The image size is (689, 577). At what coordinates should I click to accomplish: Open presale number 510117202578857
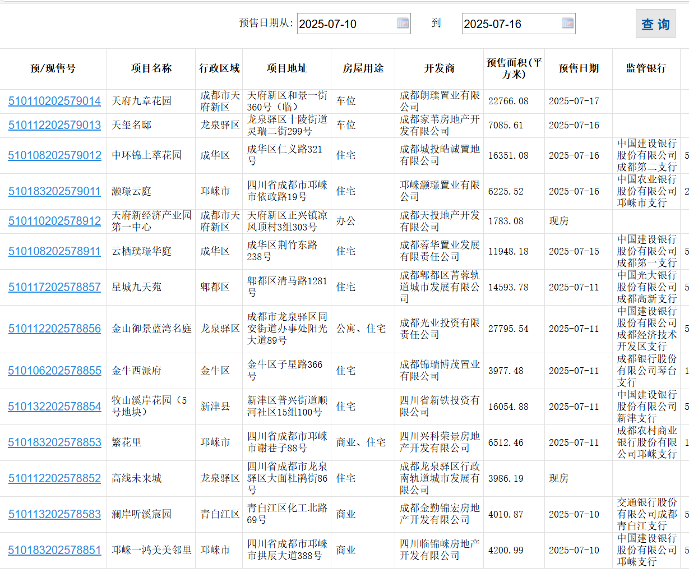click(x=54, y=287)
